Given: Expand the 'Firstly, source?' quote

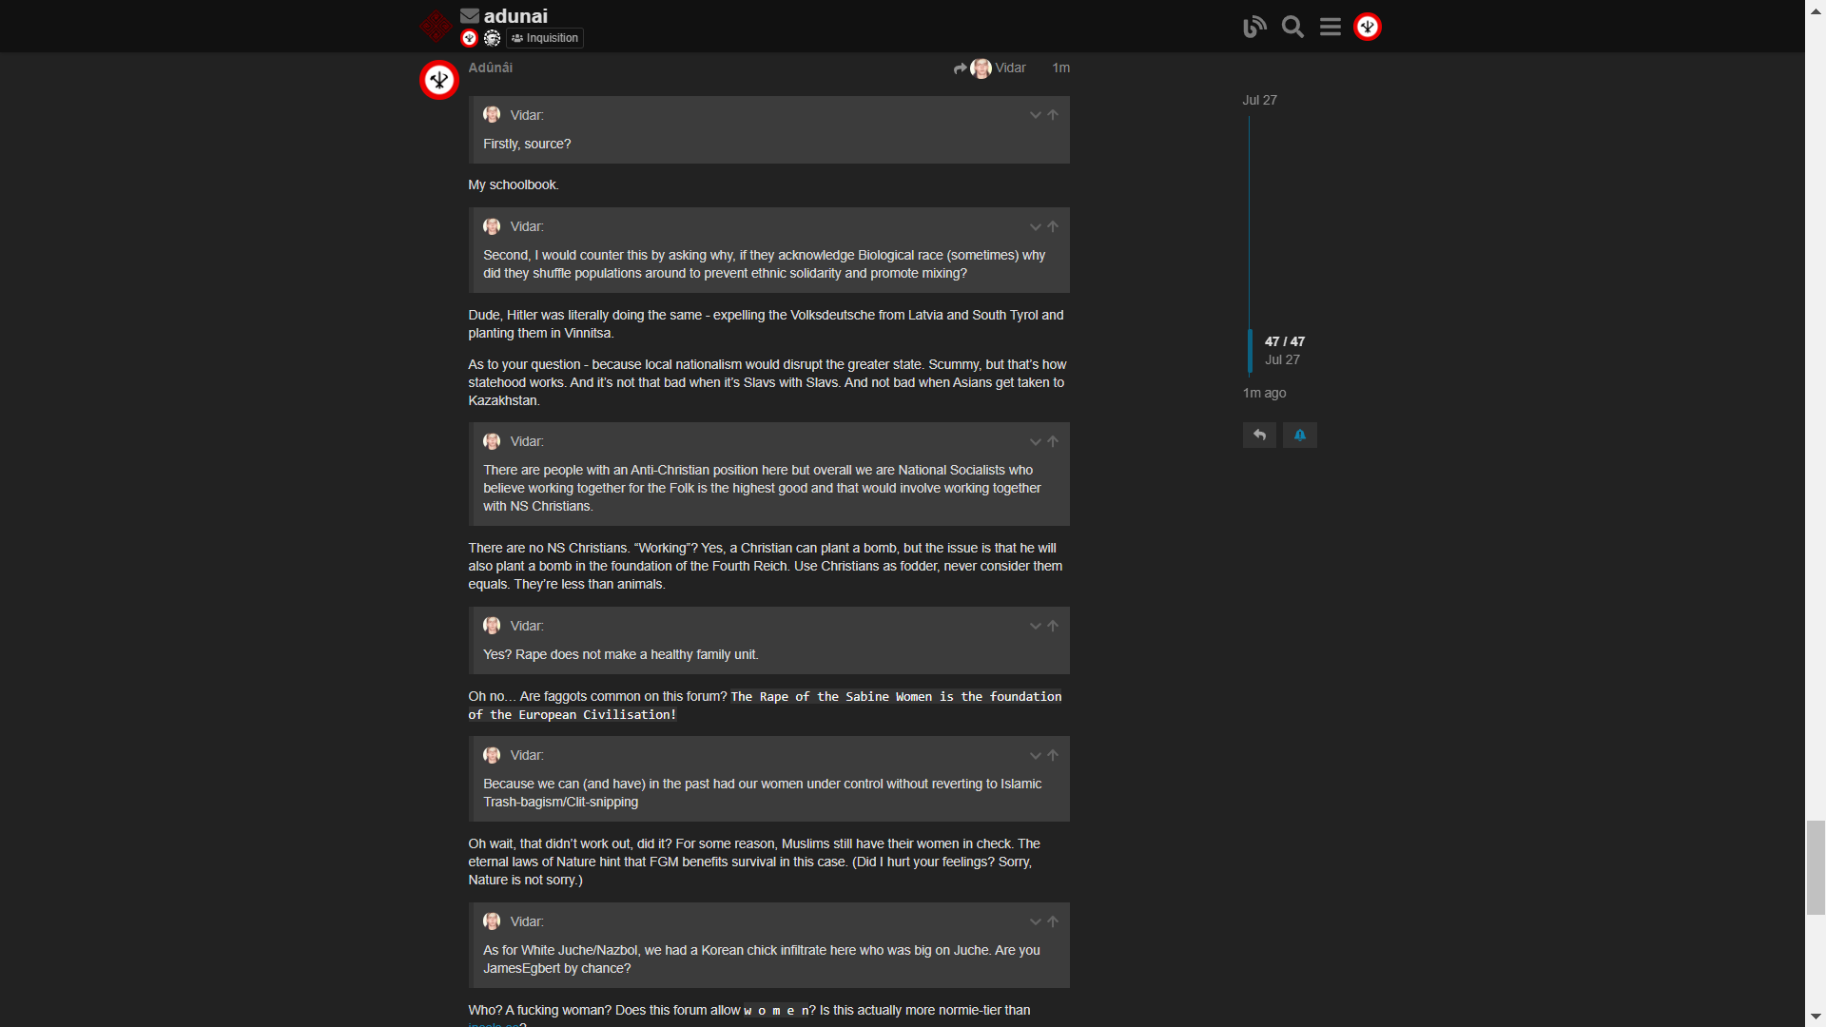Looking at the screenshot, I should 1035,115.
